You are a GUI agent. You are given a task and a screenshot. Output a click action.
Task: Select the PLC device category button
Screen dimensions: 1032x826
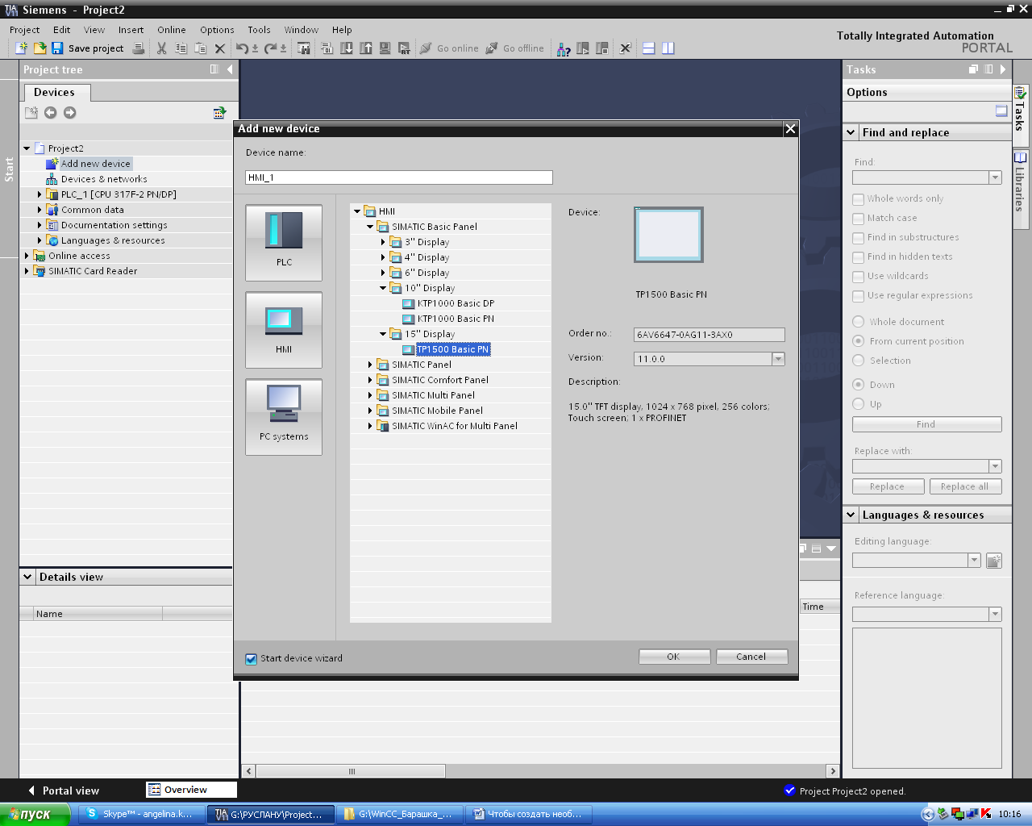pos(284,243)
